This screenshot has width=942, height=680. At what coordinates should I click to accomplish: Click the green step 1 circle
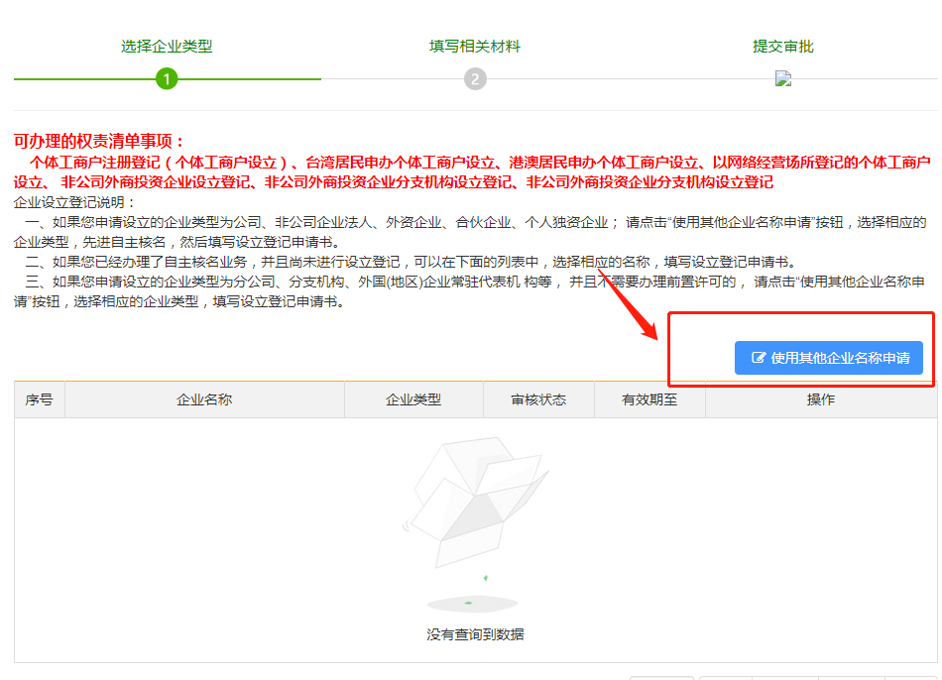[x=167, y=79]
